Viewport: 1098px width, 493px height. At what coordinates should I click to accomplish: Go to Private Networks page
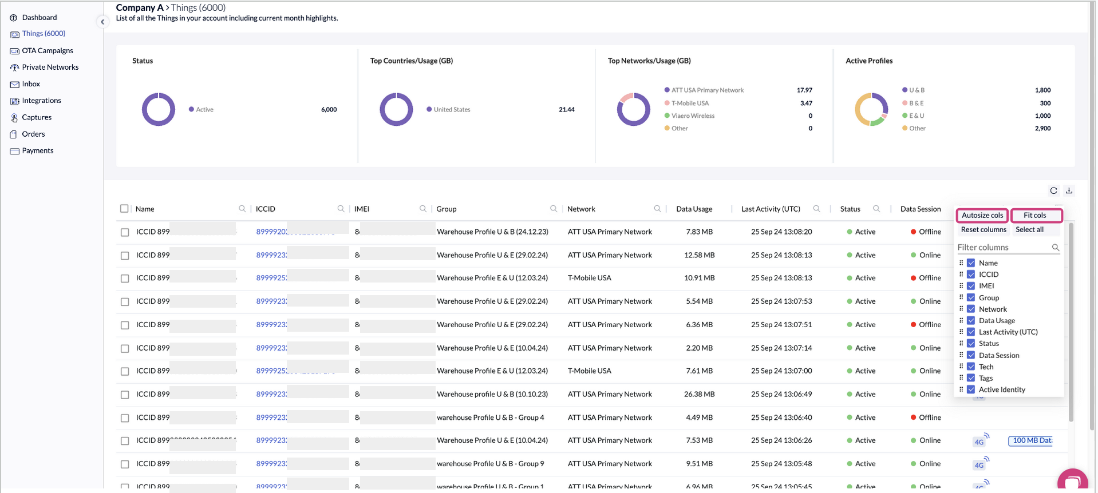pos(50,67)
